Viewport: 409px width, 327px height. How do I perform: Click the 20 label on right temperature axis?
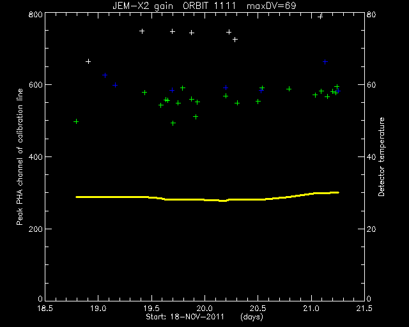pyautogui.click(x=371, y=229)
